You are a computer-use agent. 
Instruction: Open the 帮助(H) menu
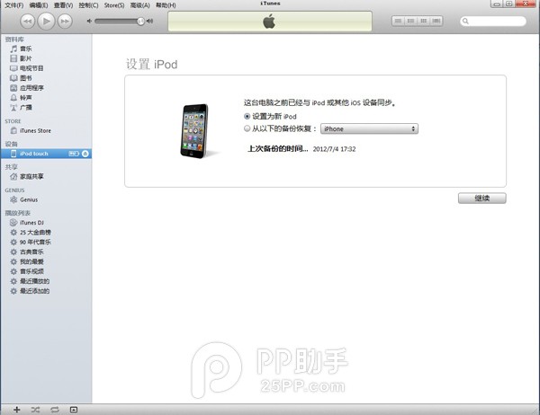tap(166, 5)
